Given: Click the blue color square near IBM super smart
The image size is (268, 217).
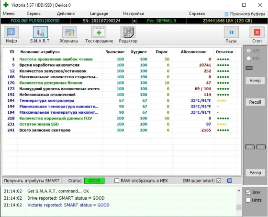Looking at the screenshot, I should [230, 181].
